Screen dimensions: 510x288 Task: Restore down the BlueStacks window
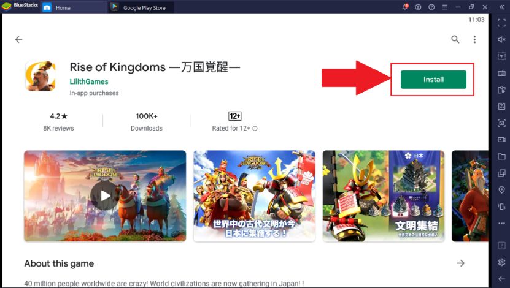click(471, 7)
